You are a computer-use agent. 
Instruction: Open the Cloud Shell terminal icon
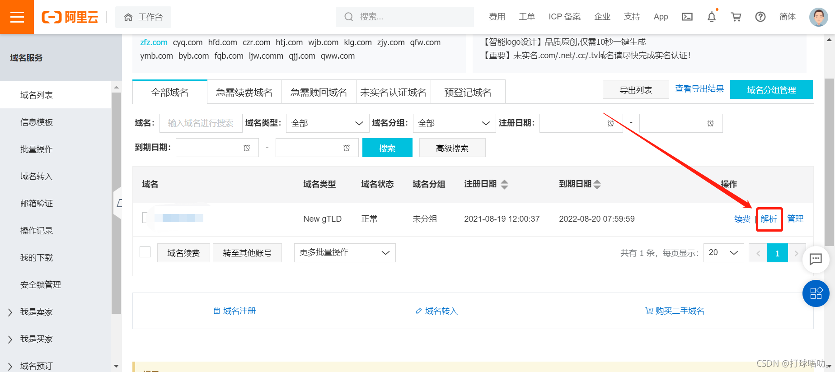(687, 17)
